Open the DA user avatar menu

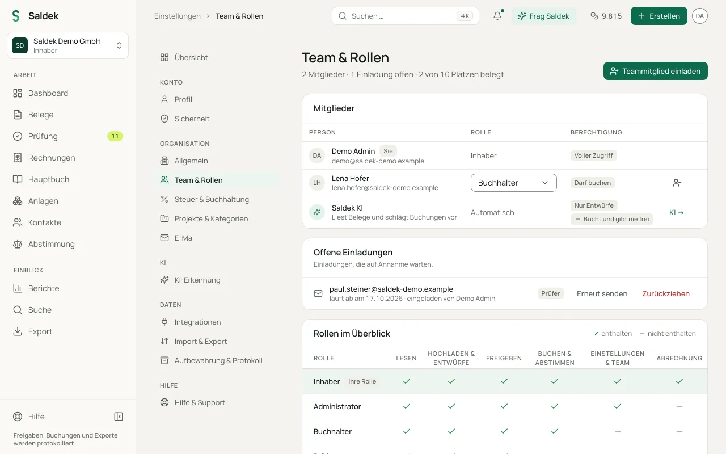click(700, 16)
